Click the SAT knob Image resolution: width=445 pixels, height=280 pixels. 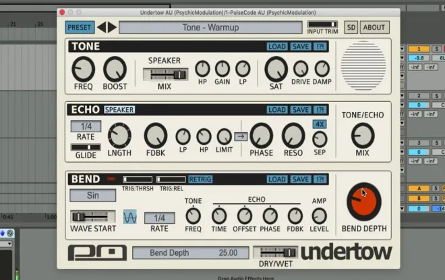[276, 69]
